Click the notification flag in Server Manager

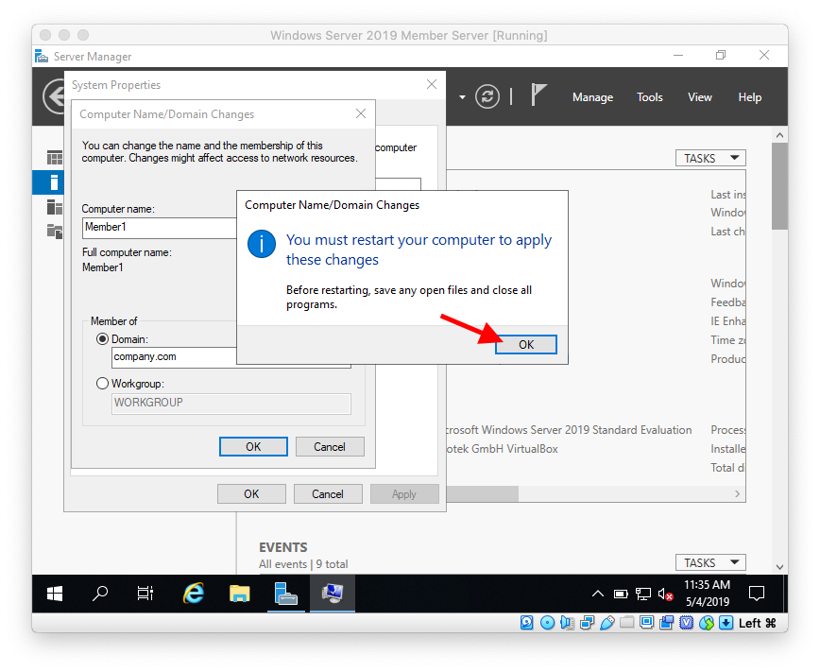click(x=538, y=95)
